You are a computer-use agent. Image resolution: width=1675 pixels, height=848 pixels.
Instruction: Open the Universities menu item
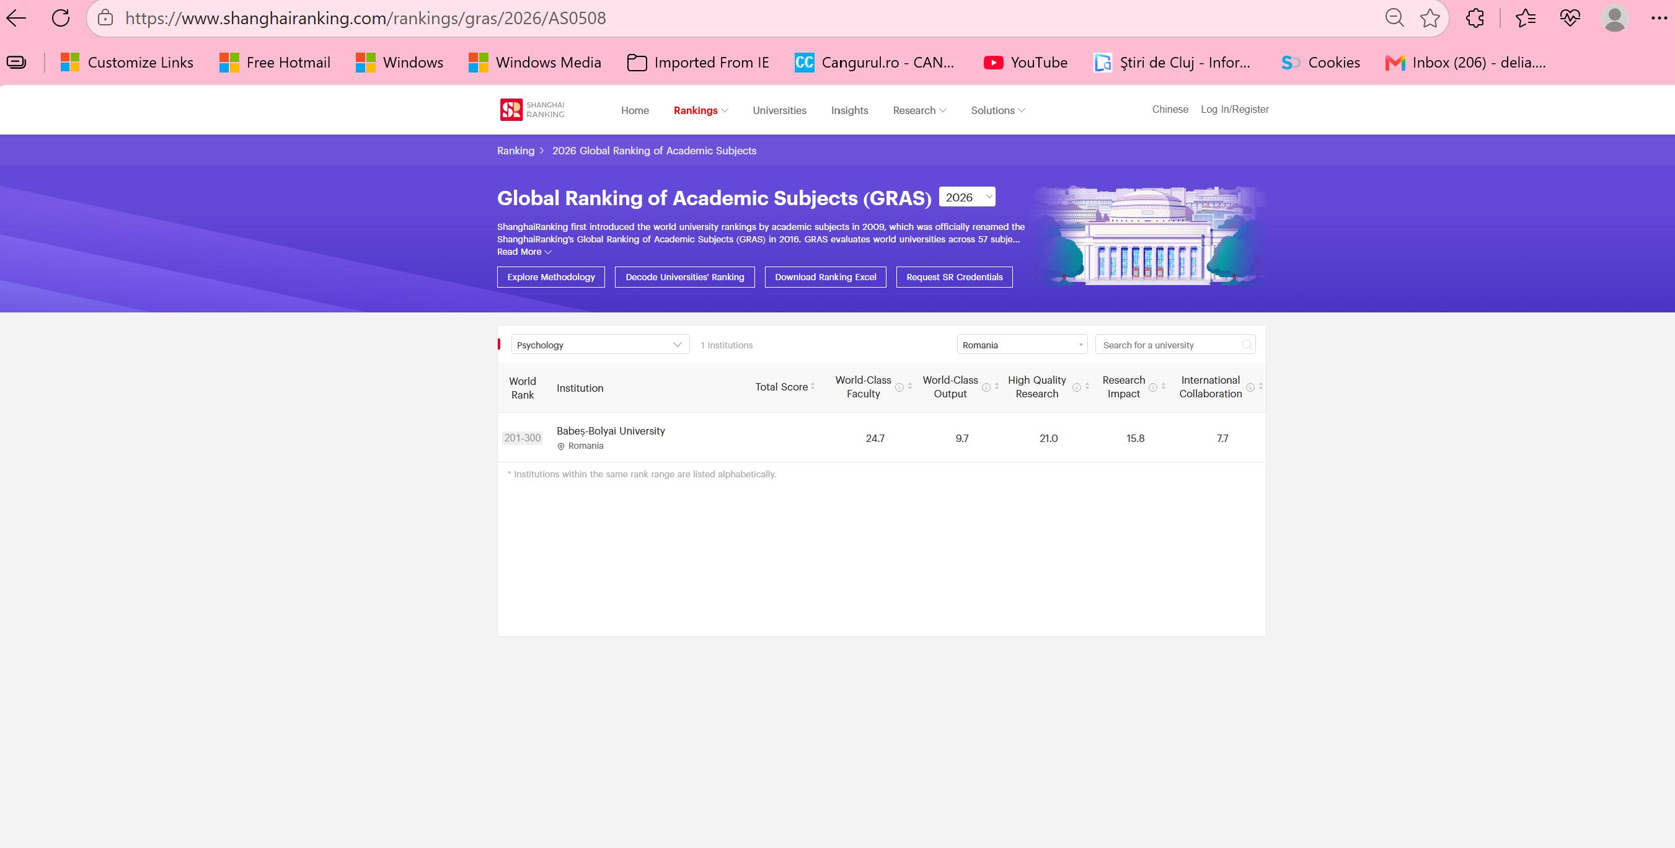click(x=779, y=110)
